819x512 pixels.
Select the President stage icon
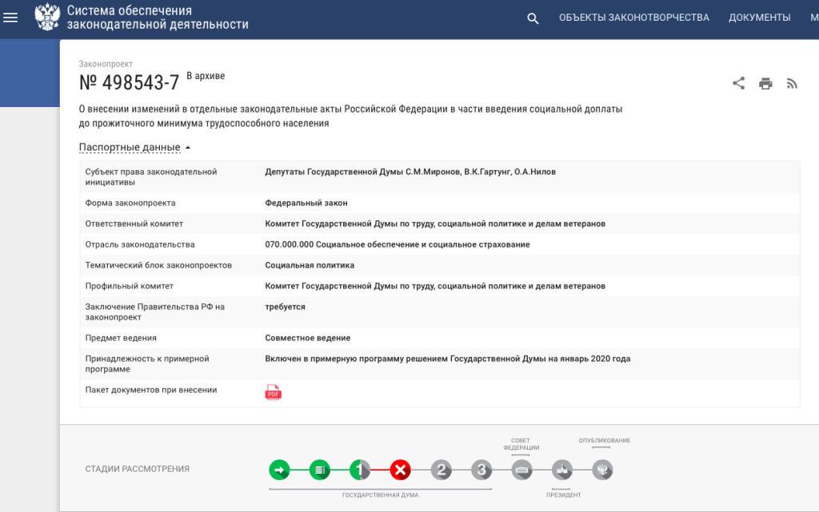click(x=562, y=470)
